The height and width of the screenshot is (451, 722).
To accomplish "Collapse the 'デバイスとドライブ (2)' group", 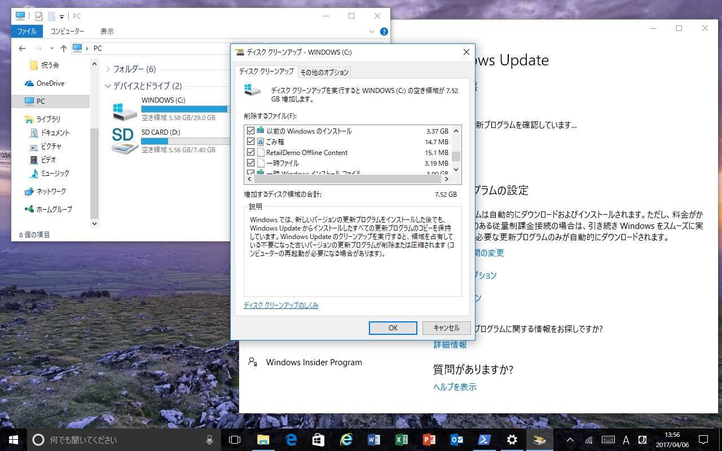I will coord(108,86).
